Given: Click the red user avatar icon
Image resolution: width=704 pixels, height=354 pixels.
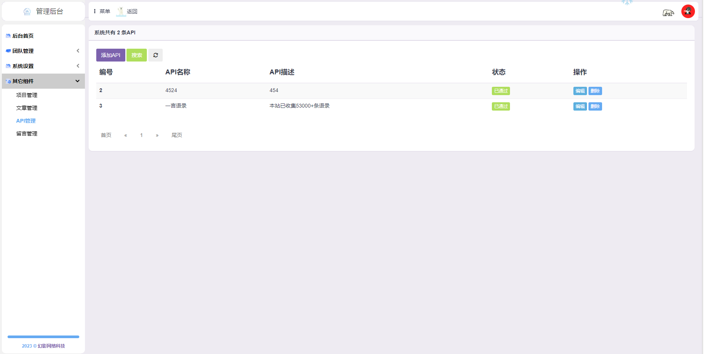Looking at the screenshot, I should [x=688, y=11].
